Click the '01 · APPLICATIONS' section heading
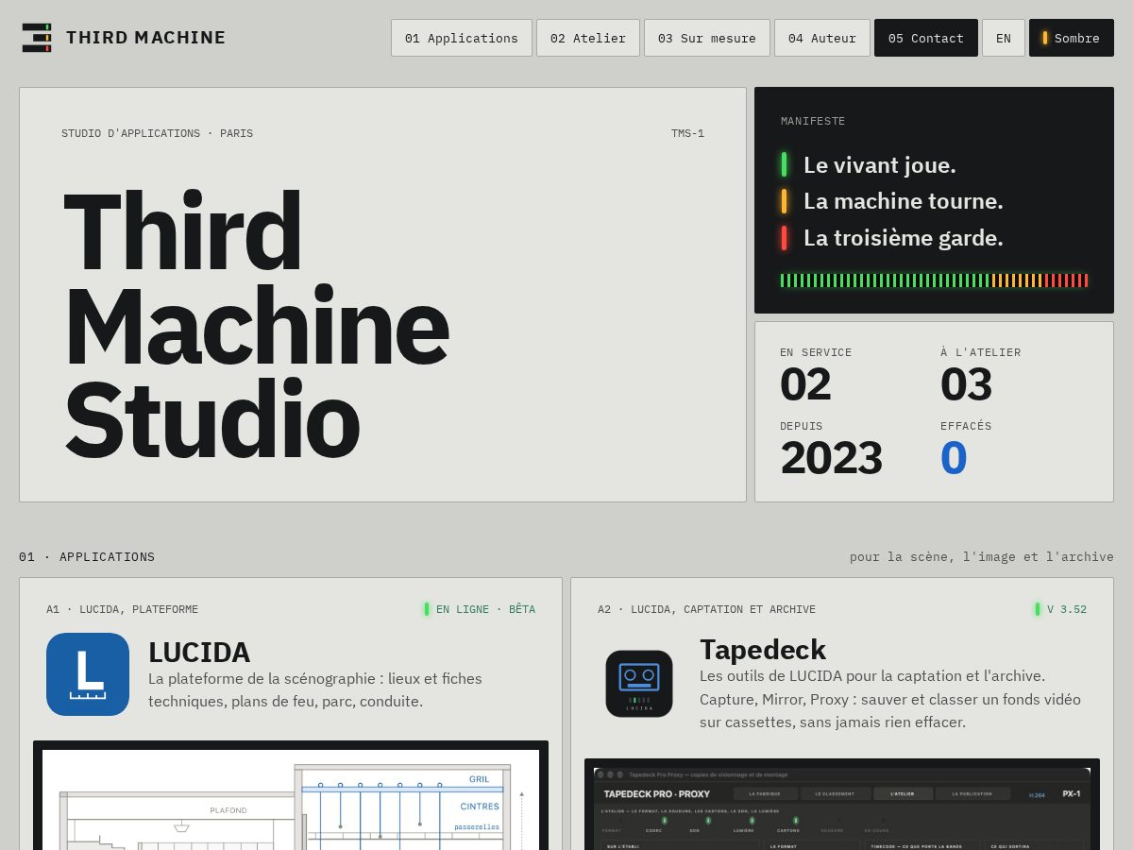This screenshot has width=1133, height=850. [87, 557]
